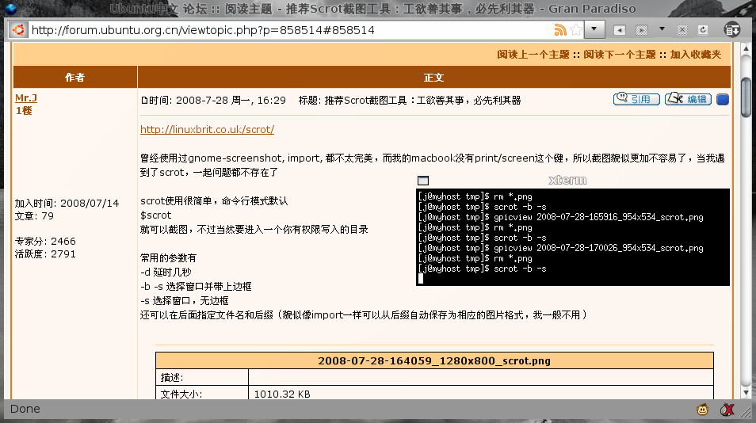The height and width of the screenshot is (423, 756).
Task: Click the scrollbar down arrow
Action: (746, 393)
